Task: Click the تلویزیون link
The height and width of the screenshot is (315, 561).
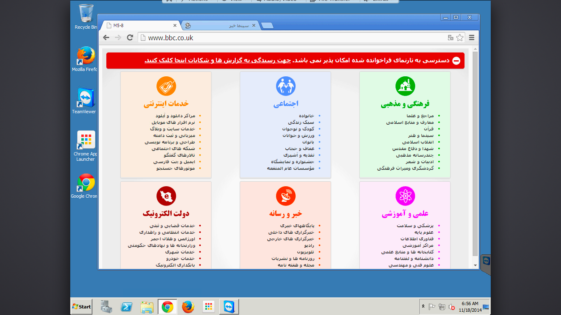Action: click(306, 252)
